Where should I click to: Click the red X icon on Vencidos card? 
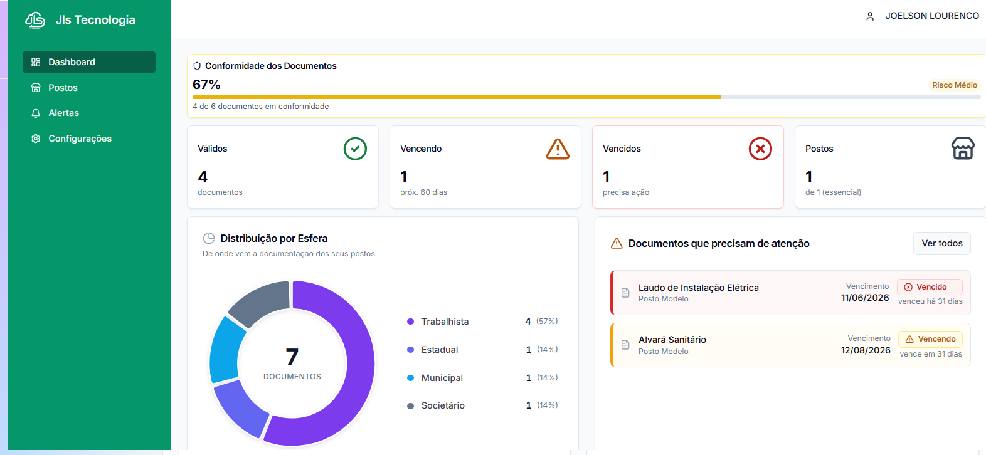[760, 149]
